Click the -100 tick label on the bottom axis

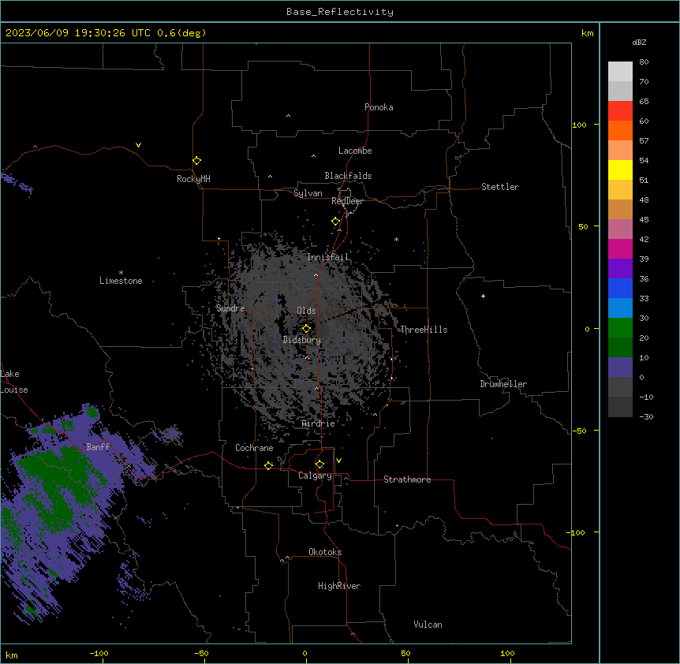(99, 653)
